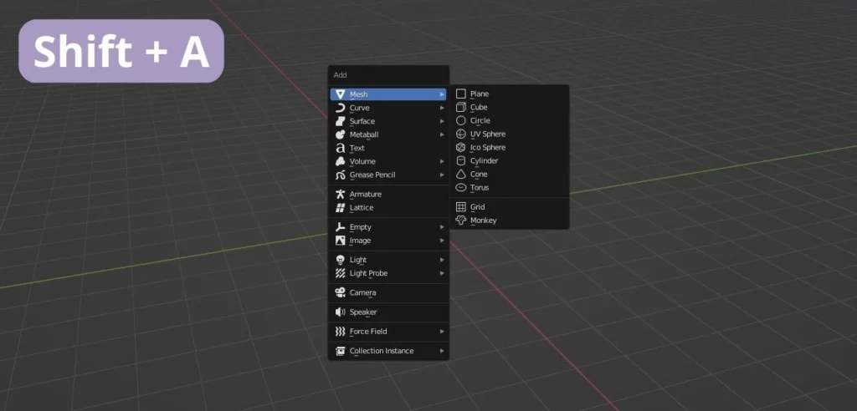Expand the Empty submenu arrow
The height and width of the screenshot is (411, 857).
pos(442,227)
